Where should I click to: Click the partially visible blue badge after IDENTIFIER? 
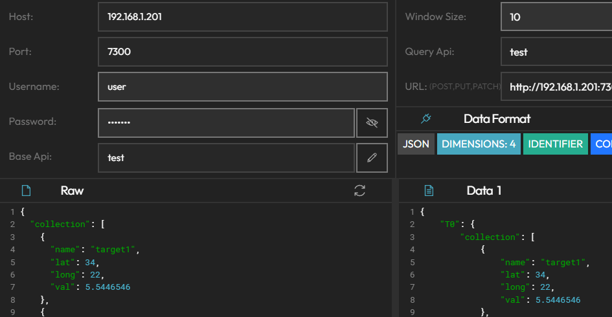coord(602,144)
